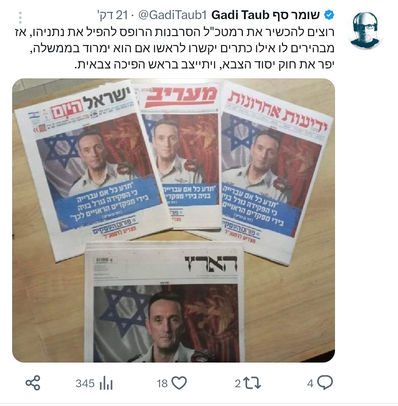
Task: Open the reply comment bubble icon
Action: tap(325, 383)
